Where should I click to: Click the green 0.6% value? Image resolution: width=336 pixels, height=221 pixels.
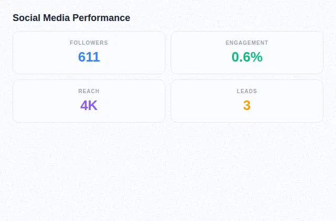coord(247,57)
